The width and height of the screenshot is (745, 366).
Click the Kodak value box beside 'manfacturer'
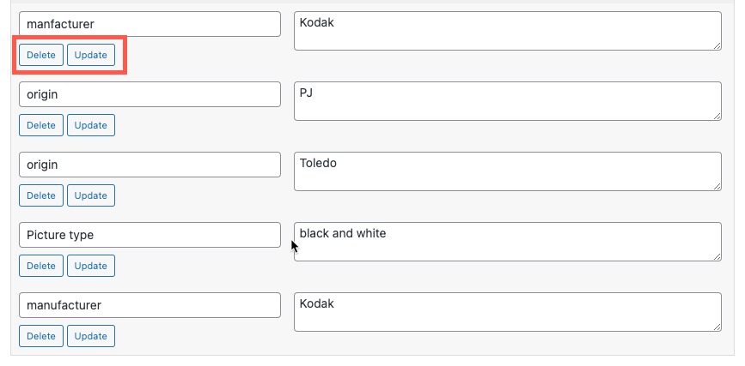click(507, 31)
